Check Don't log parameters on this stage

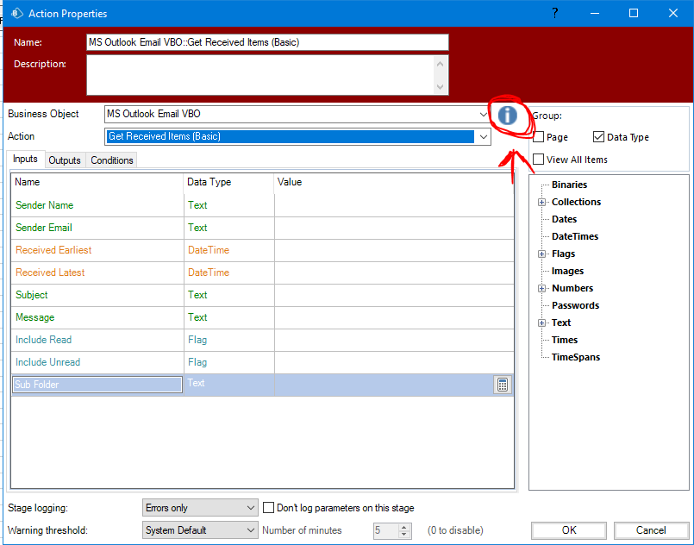269,508
